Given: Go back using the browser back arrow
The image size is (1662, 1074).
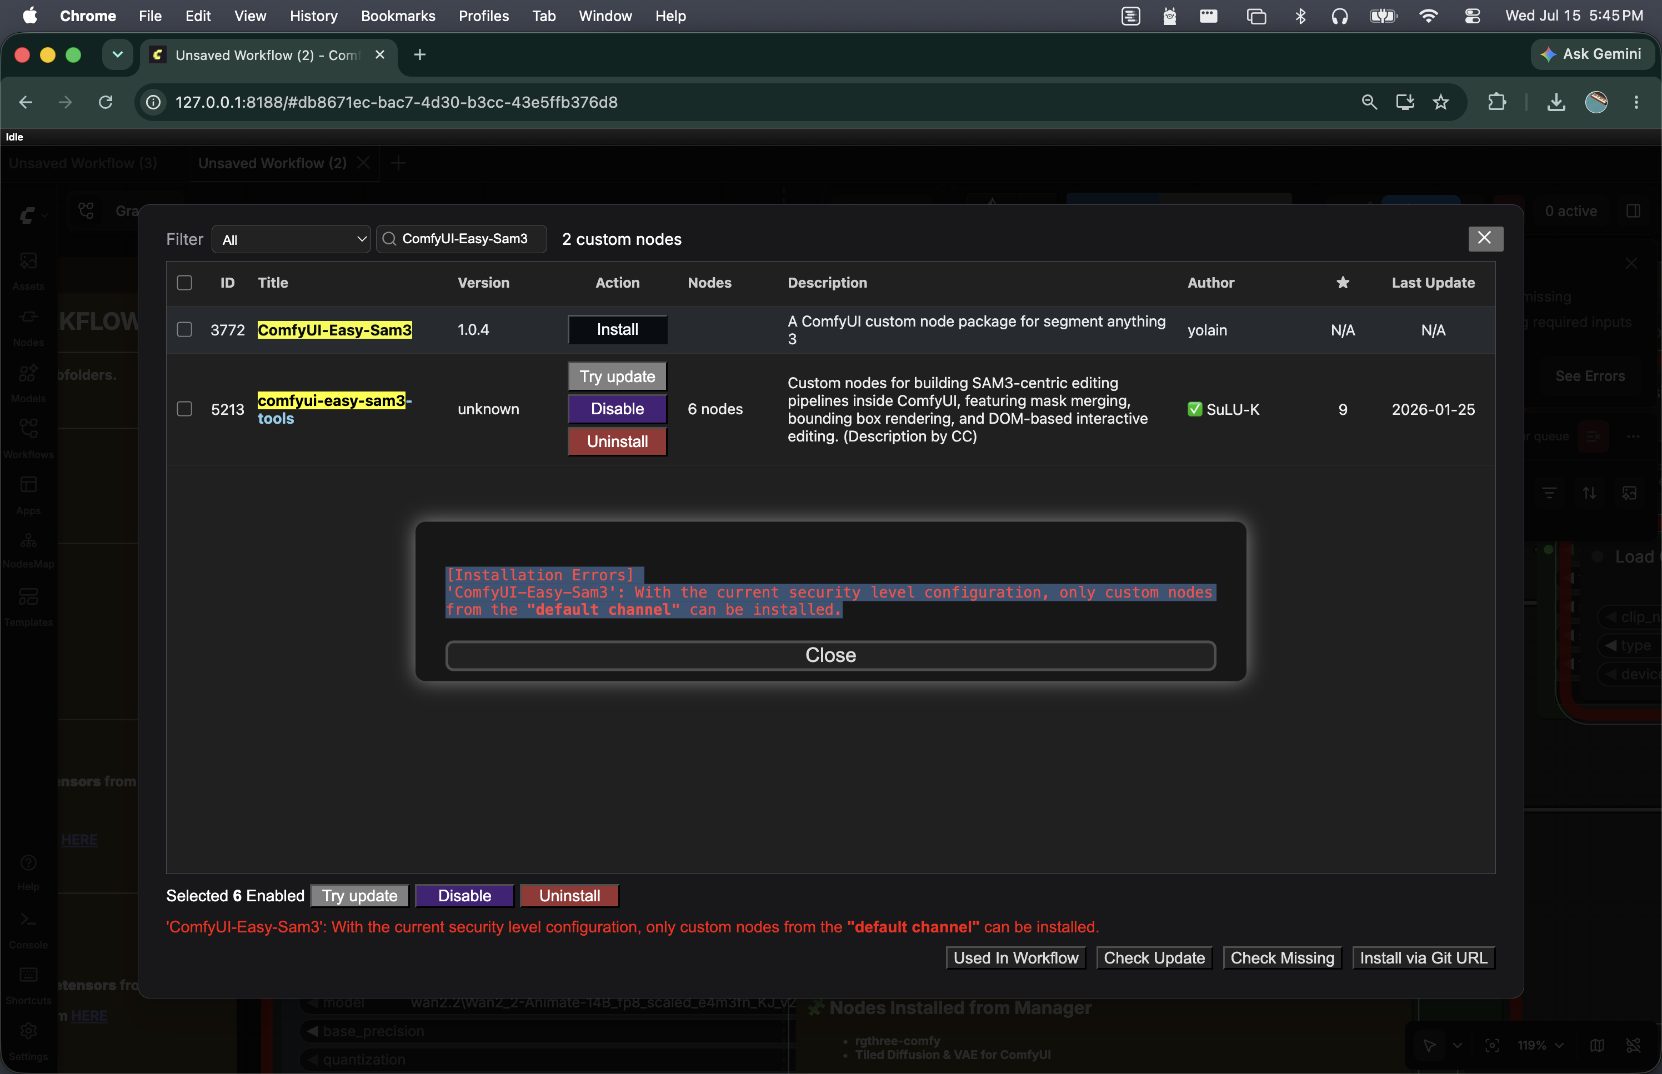Looking at the screenshot, I should 26,103.
